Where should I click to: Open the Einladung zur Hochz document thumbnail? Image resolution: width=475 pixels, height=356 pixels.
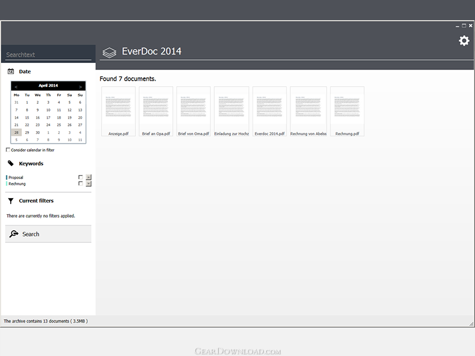pyautogui.click(x=232, y=112)
